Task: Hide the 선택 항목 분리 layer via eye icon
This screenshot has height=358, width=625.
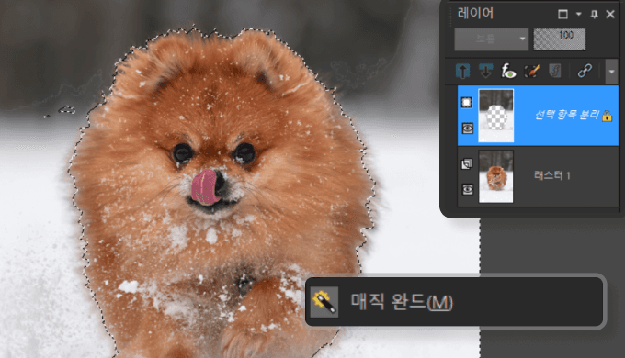Action: 467,129
